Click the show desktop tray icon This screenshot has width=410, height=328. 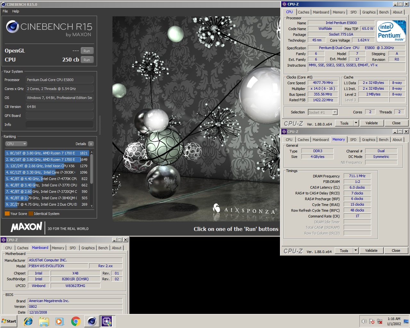pyautogui.click(x=406, y=321)
